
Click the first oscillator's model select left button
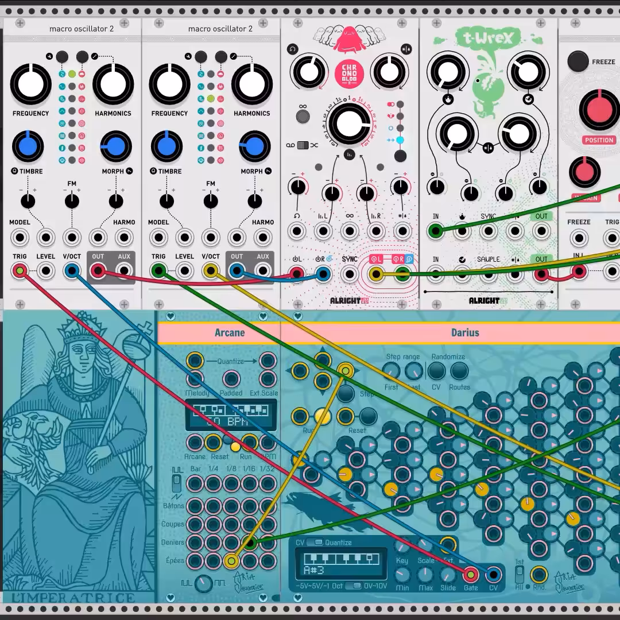tap(62, 57)
